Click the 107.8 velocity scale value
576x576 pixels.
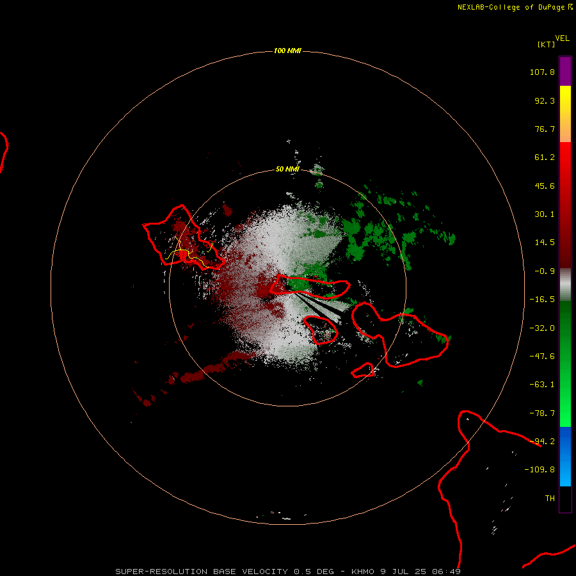pyautogui.click(x=542, y=72)
